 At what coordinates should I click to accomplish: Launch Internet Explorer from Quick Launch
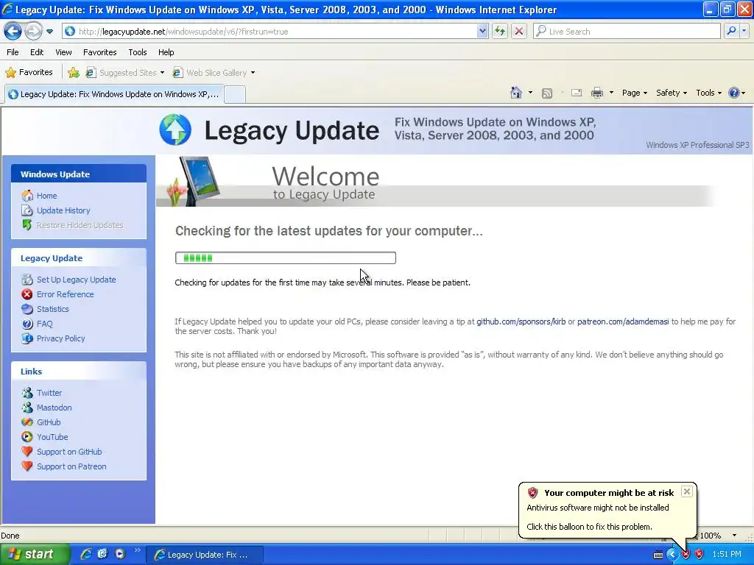pyautogui.click(x=86, y=554)
